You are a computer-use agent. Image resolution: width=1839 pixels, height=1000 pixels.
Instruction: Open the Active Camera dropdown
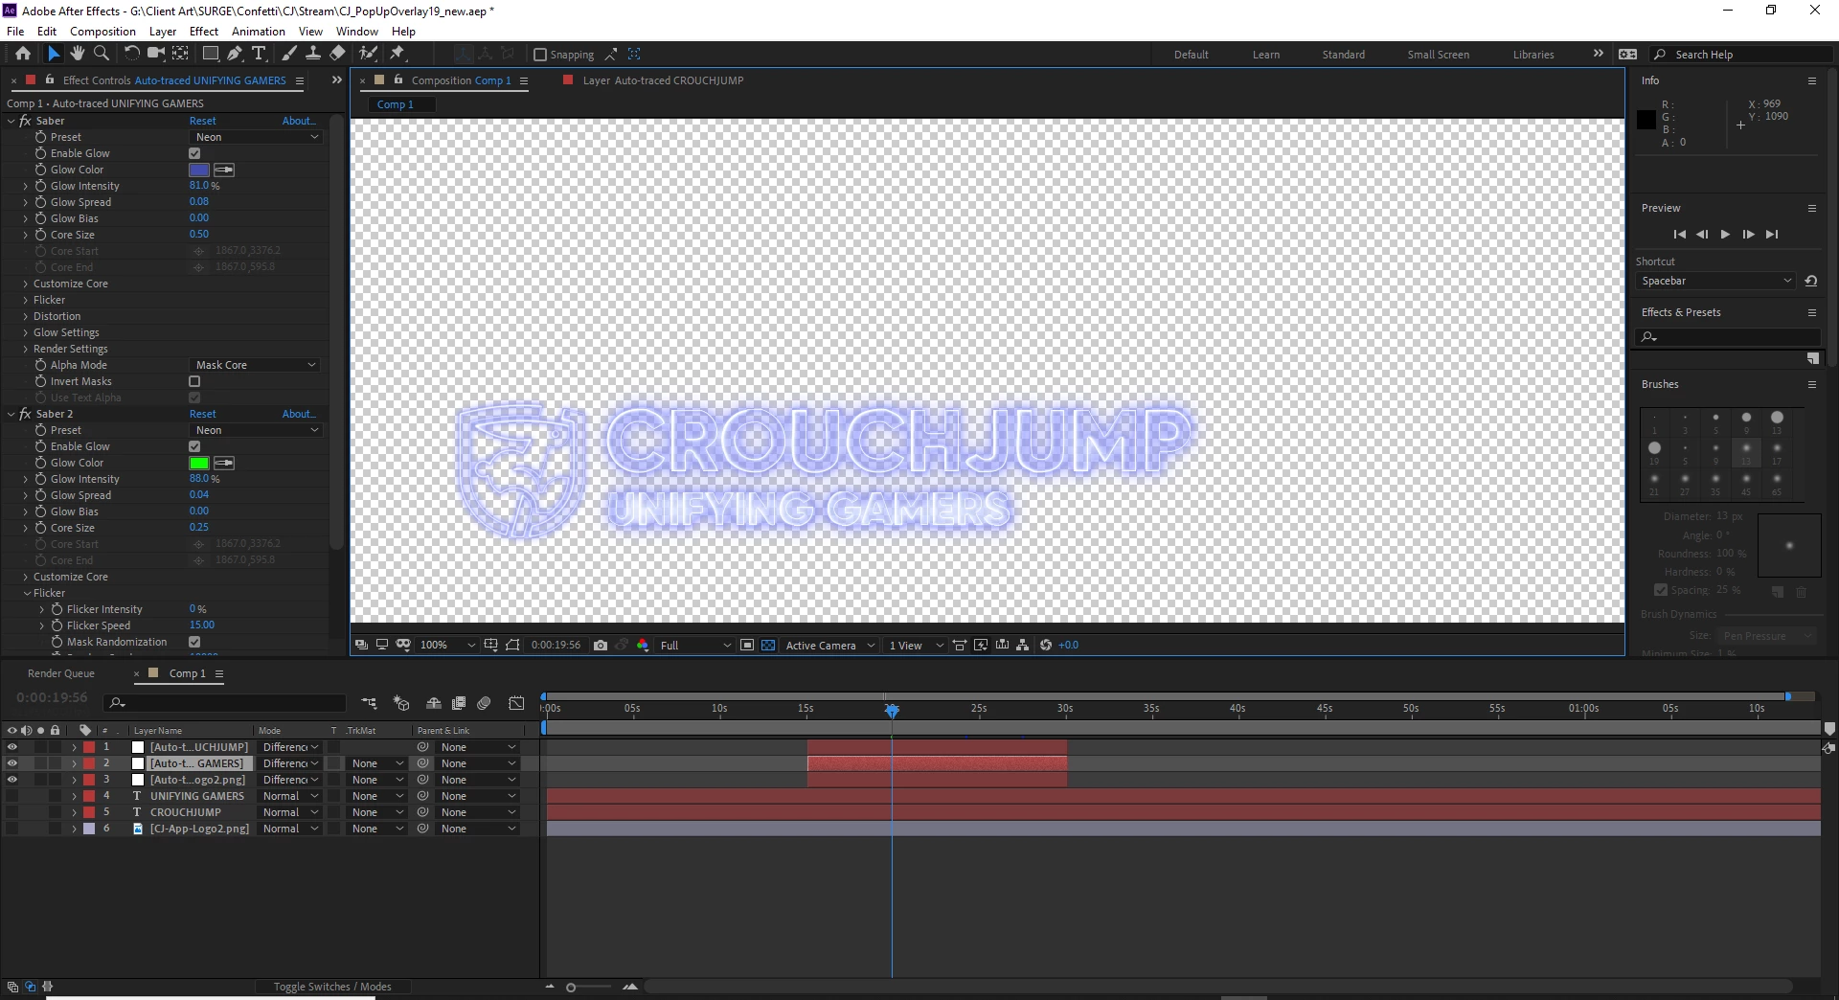tap(829, 646)
